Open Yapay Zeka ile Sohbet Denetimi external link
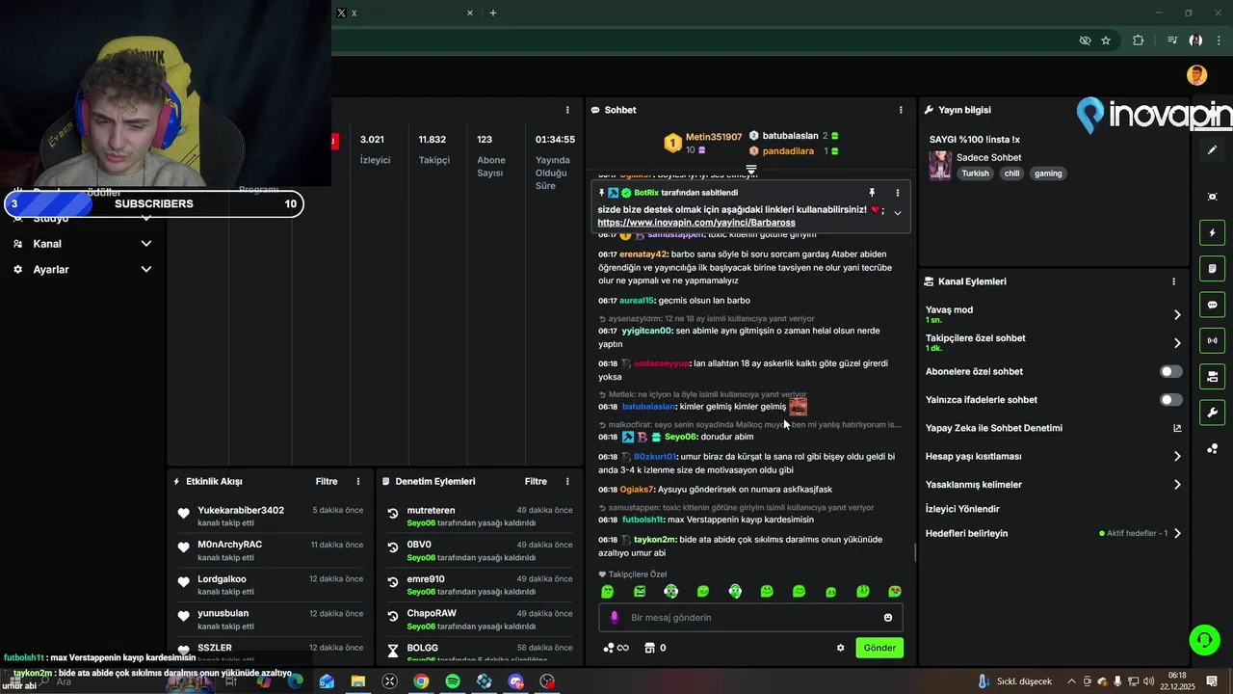The height and width of the screenshot is (694, 1233). (x=1177, y=428)
